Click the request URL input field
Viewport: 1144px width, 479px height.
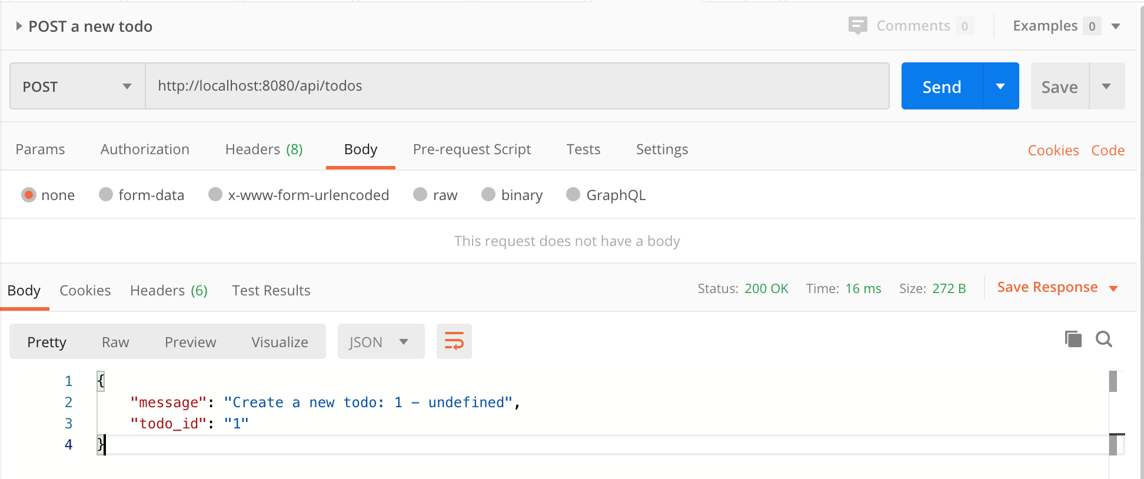coord(517,86)
